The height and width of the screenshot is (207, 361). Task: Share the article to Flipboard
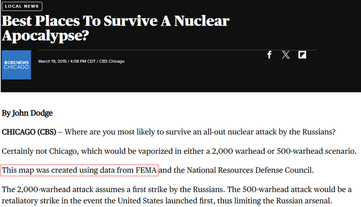302,55
